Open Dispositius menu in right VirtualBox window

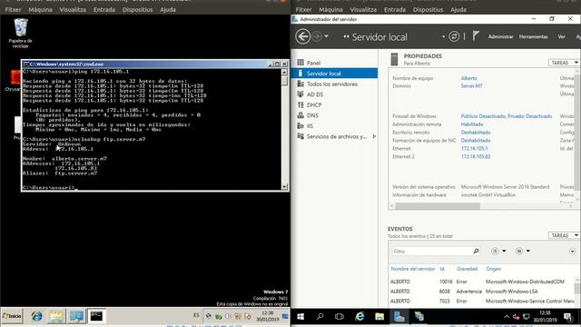428,10
